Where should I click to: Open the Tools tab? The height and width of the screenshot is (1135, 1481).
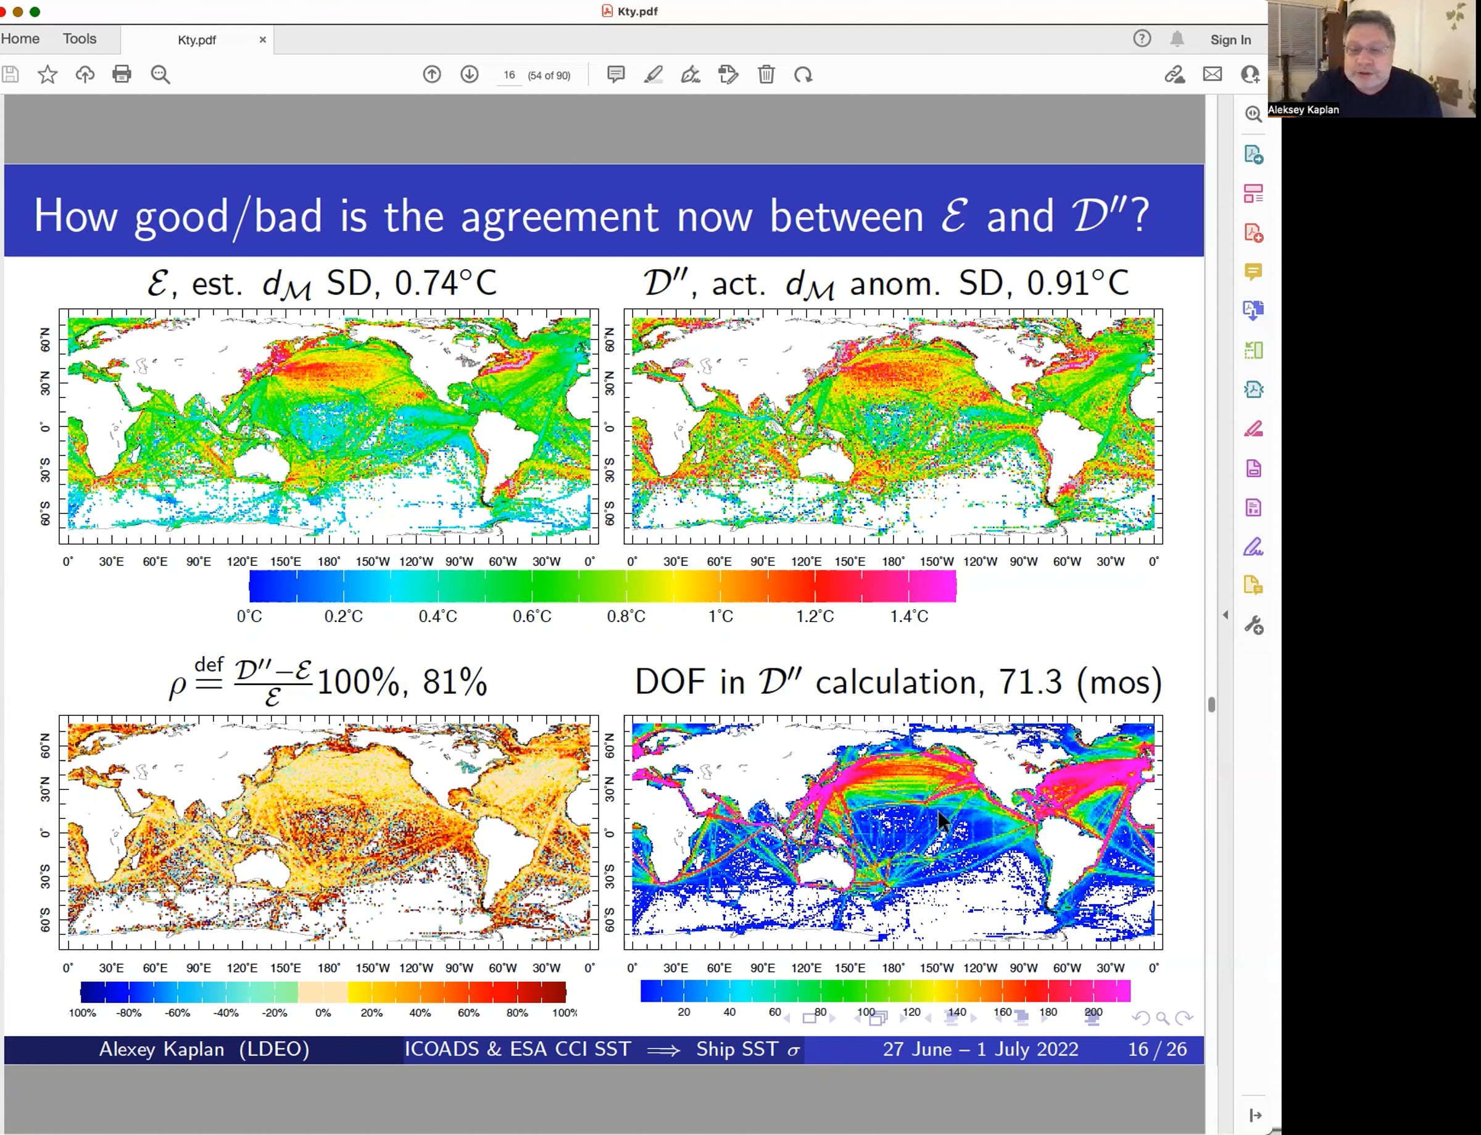click(80, 39)
